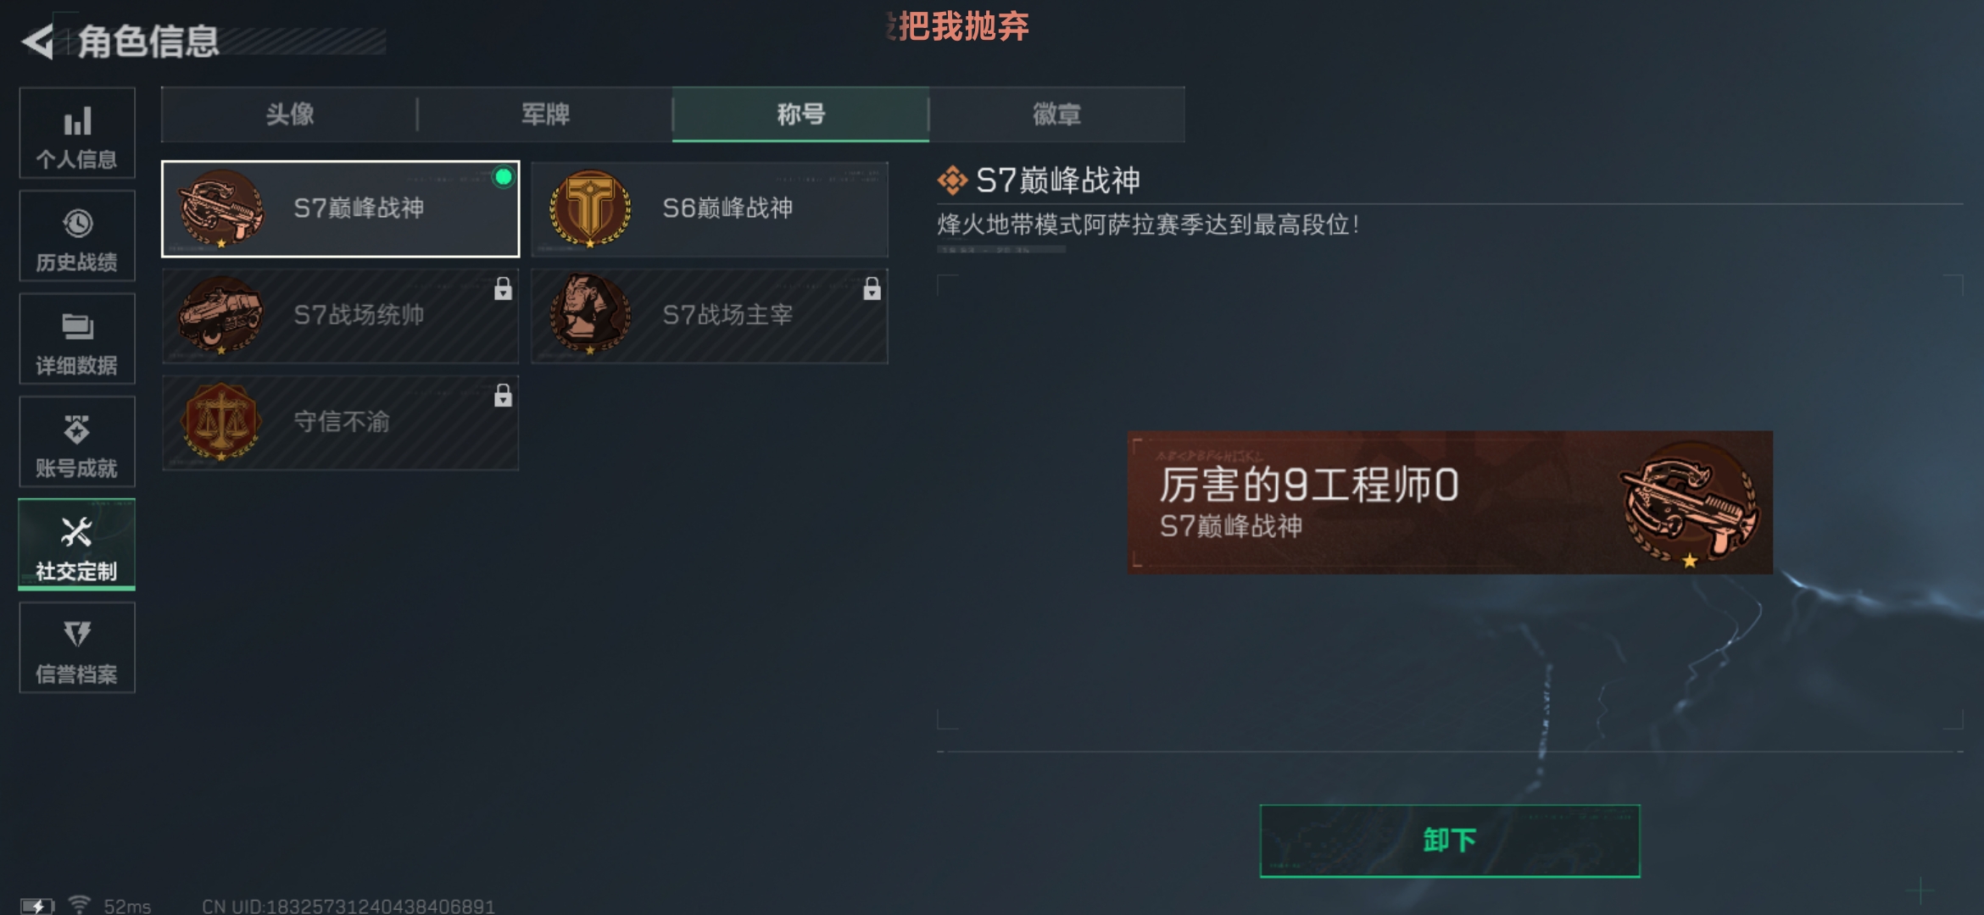Select the locked S7战场统帅 title

pos(340,316)
